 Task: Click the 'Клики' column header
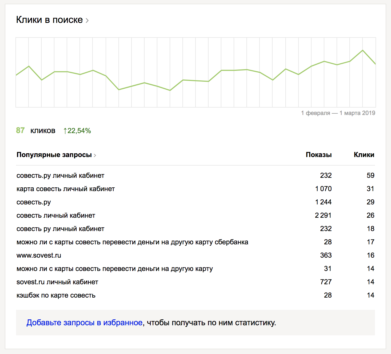[364, 155]
